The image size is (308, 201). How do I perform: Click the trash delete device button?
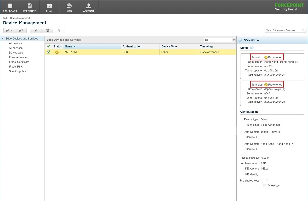pyautogui.click(x=47, y=30)
